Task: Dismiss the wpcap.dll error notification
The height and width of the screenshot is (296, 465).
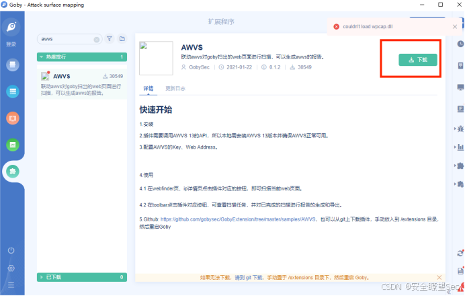Action: pos(455,27)
